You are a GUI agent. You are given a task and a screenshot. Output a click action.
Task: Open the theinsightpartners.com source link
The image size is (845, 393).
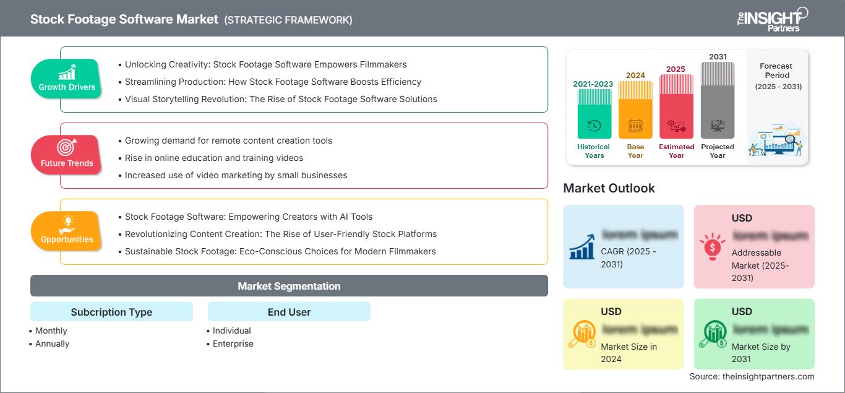pyautogui.click(x=767, y=376)
